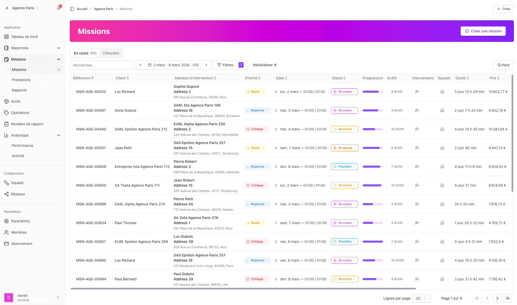Click the progression bar of MSN-AGE-00650

tap(372, 185)
